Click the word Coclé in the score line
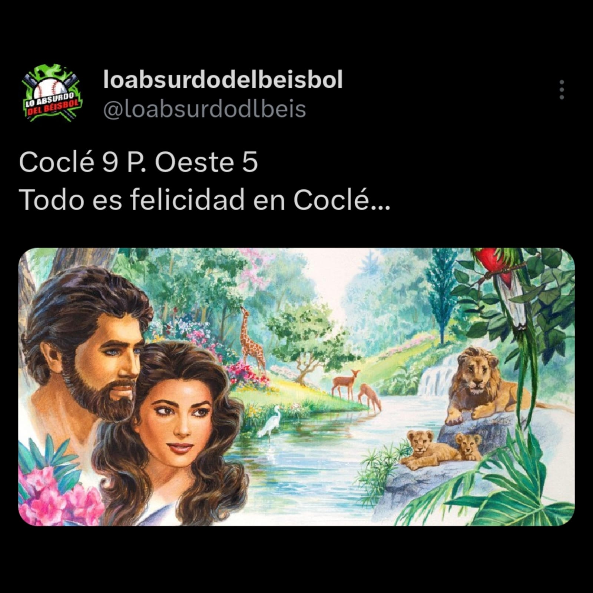This screenshot has height=593, width=593. (x=56, y=162)
